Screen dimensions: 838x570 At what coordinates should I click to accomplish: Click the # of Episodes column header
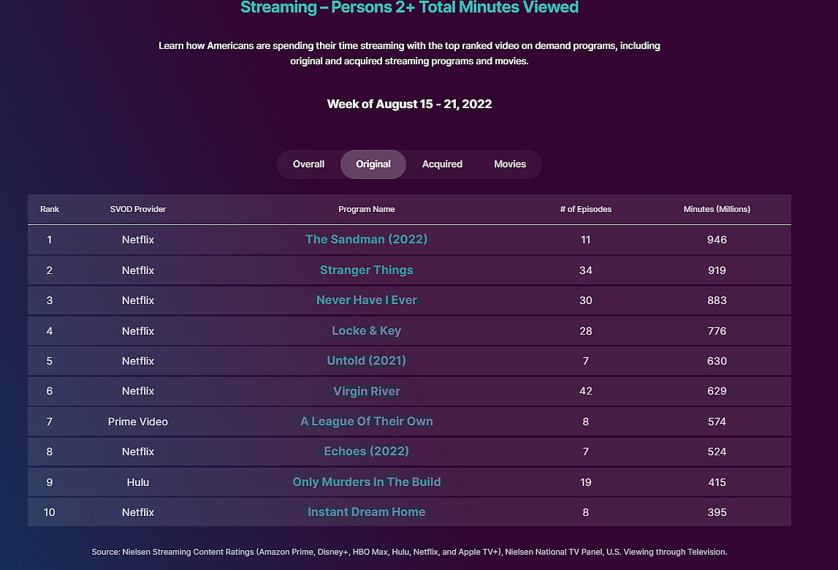(x=585, y=209)
